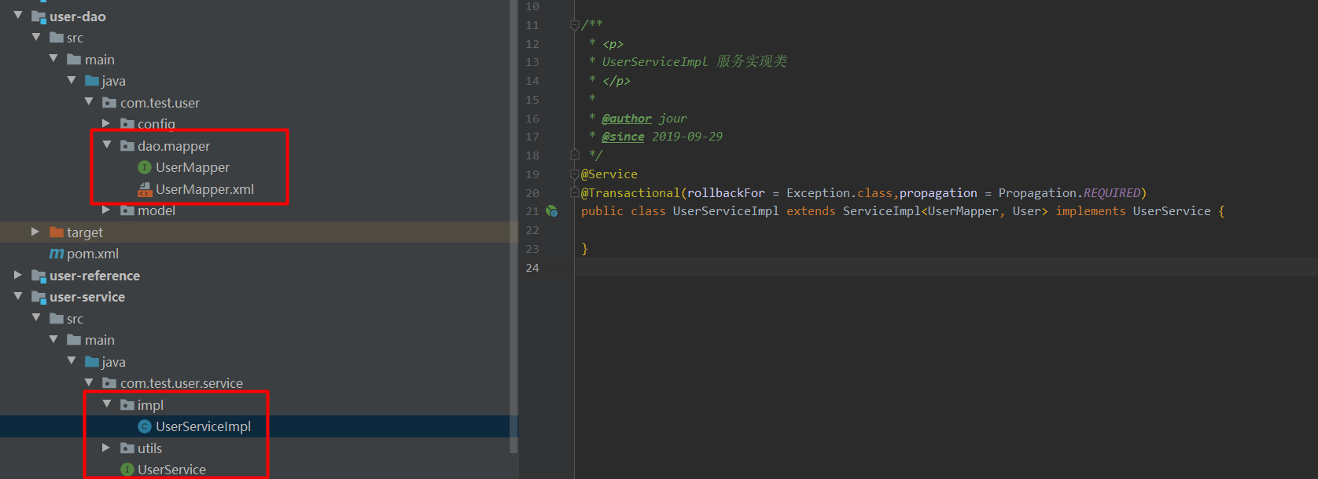Collapse the com.test.user.service package
The width and height of the screenshot is (1318, 479).
tap(89, 382)
